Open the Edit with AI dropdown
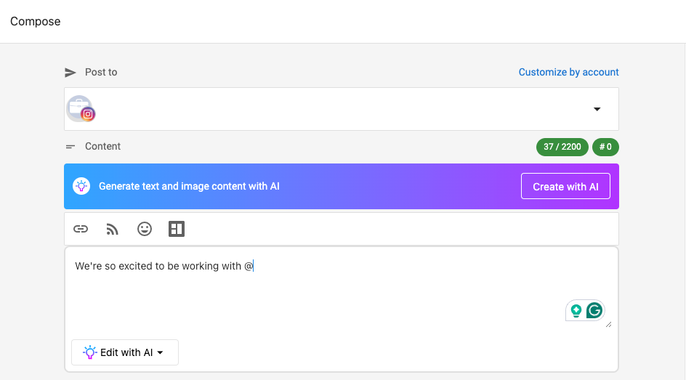 coord(125,352)
